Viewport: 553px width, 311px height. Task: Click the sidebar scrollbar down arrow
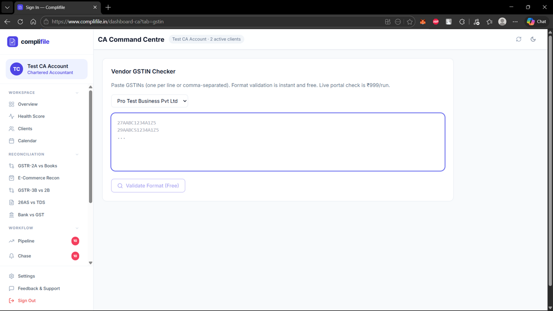tap(90, 263)
